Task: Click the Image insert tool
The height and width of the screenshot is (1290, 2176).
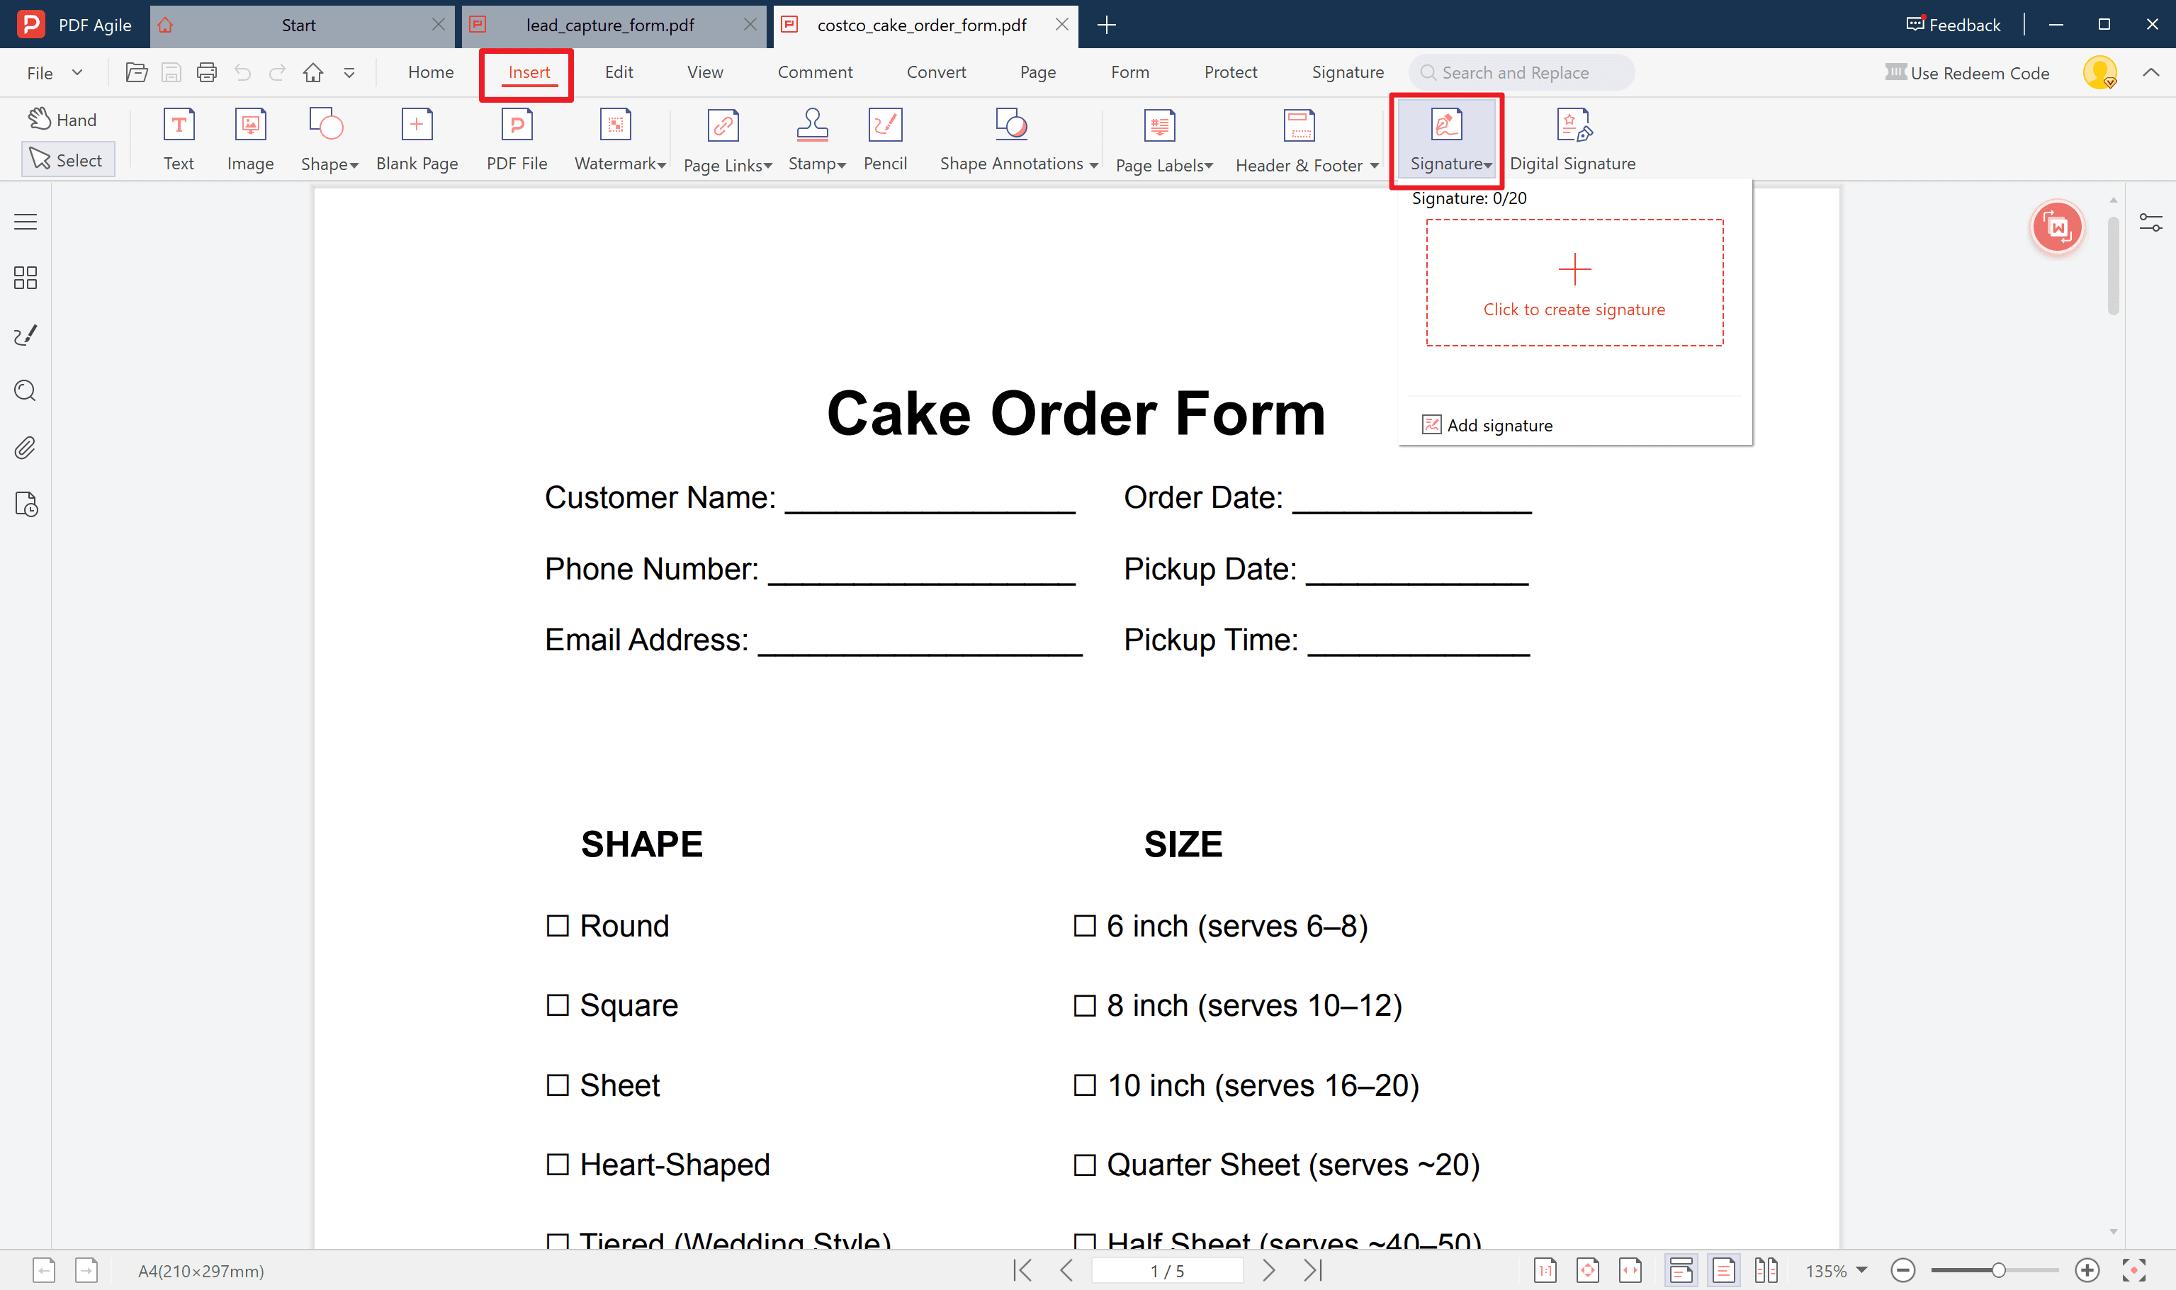Action: pos(250,139)
